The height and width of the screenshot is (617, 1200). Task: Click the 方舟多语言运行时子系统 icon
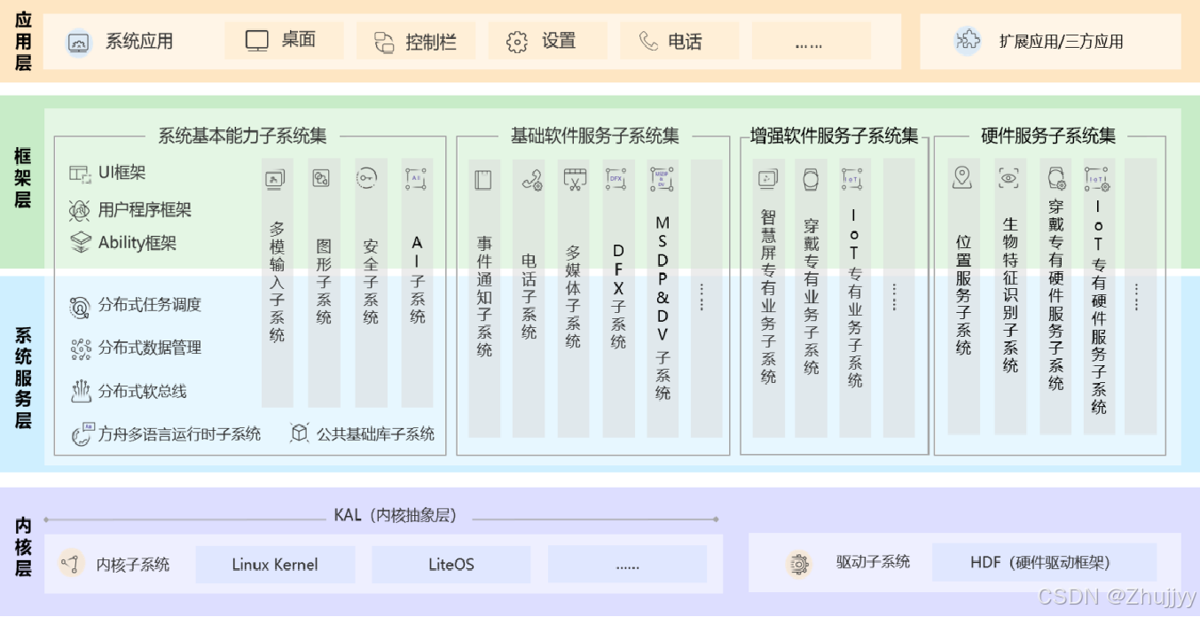[x=81, y=434]
